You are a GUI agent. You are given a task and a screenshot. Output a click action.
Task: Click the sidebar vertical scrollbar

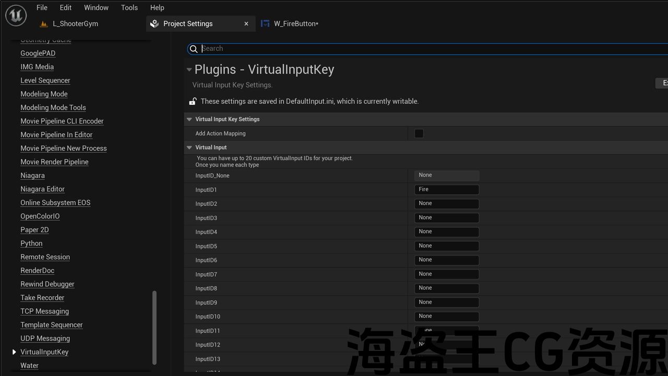154,327
